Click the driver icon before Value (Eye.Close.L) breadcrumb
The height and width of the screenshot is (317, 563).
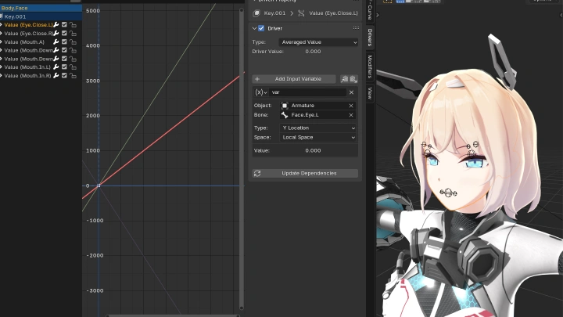(301, 13)
